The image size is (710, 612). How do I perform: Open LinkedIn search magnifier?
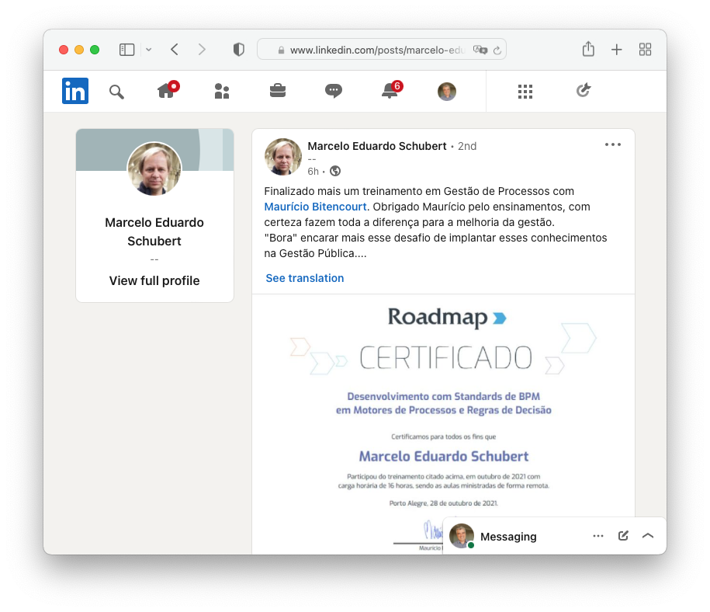click(116, 92)
